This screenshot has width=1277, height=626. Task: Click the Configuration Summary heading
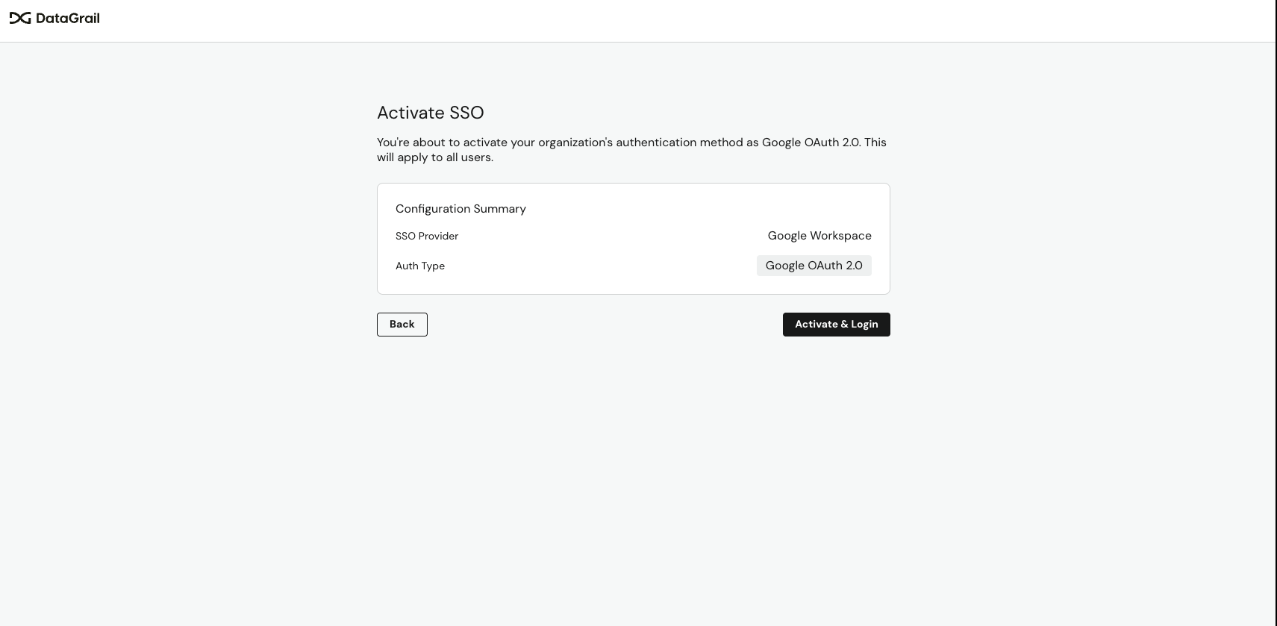click(460, 209)
